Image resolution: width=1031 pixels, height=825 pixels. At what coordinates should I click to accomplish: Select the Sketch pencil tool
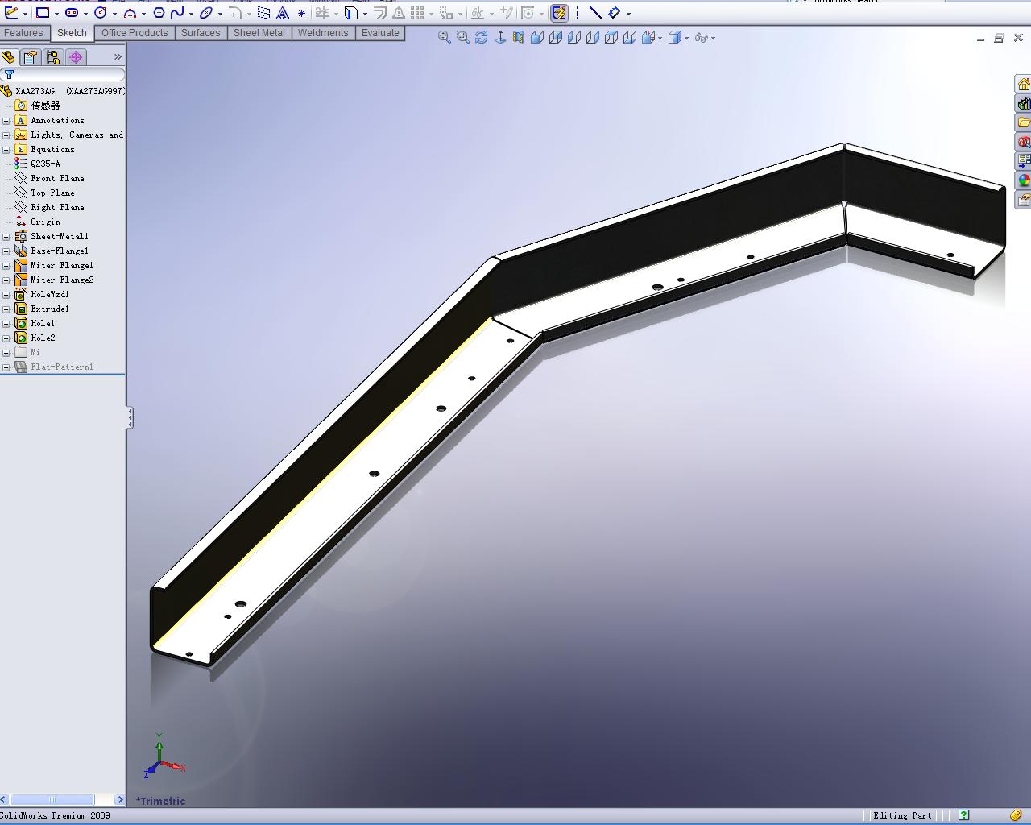click(x=11, y=13)
